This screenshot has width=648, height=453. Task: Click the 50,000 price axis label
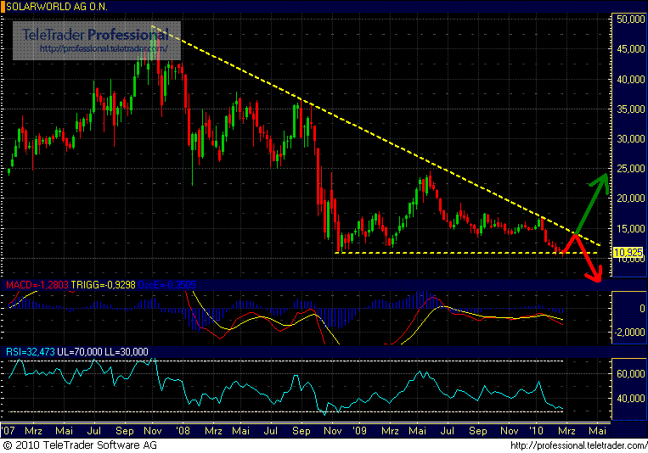628,19
